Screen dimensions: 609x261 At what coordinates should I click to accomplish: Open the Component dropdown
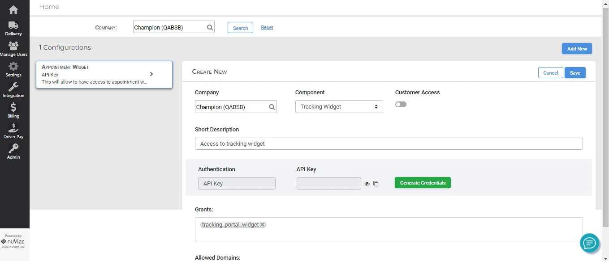click(x=339, y=107)
